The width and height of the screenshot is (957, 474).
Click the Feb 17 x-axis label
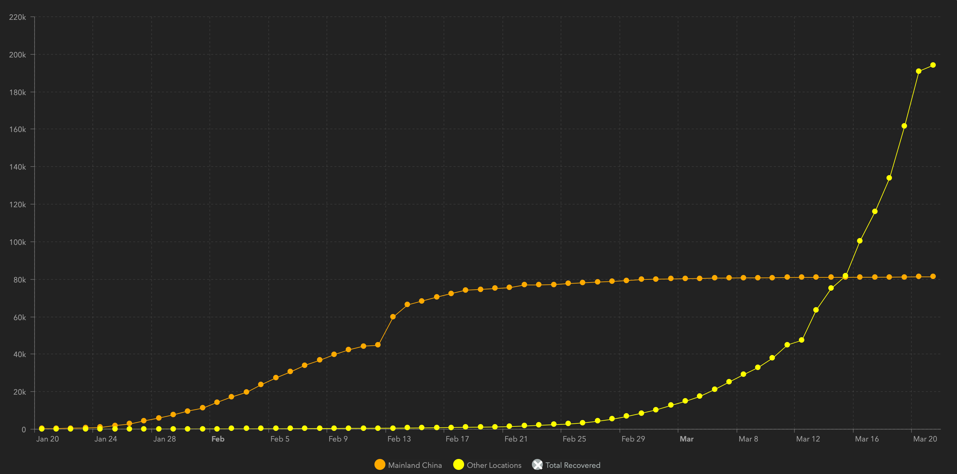[x=457, y=439]
